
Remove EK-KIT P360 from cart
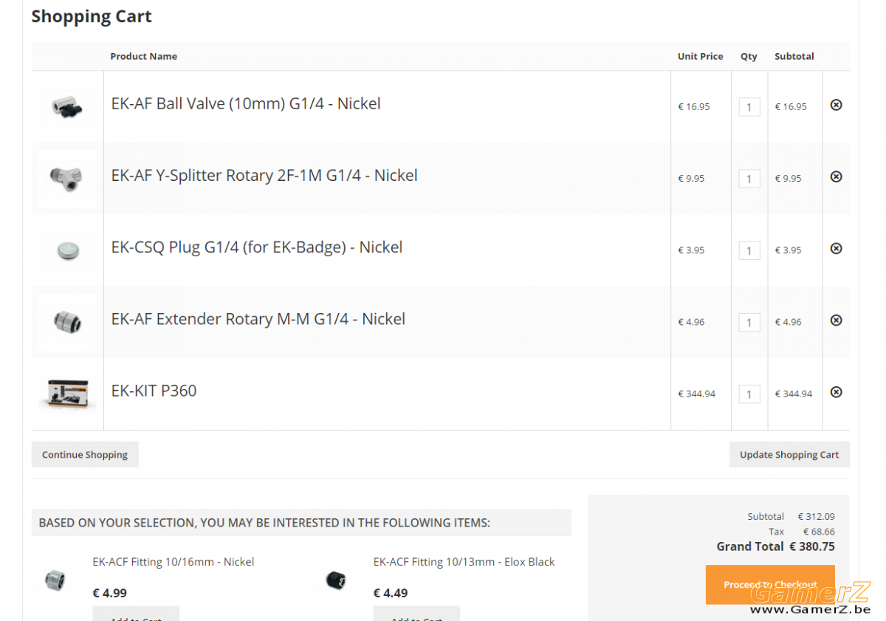click(836, 391)
